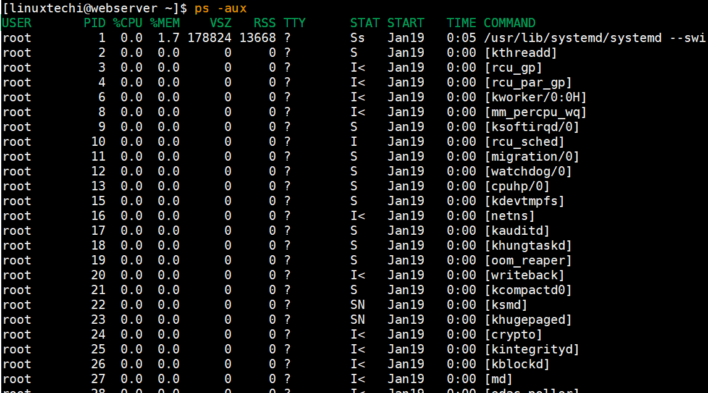Click the VSZ column header
Image resolution: width=708 pixels, height=393 pixels.
tap(221, 23)
